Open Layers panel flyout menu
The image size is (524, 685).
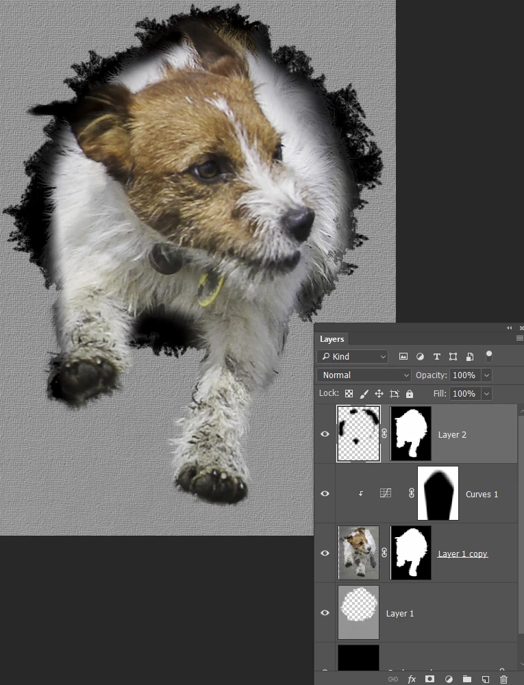[x=520, y=338]
